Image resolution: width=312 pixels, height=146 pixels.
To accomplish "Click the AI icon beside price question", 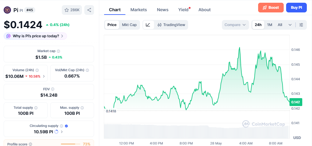I will pyautogui.click(x=9, y=36).
